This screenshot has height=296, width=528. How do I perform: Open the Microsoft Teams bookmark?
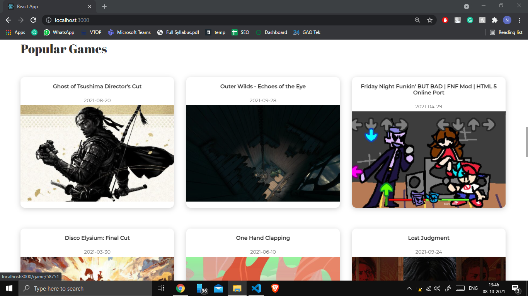click(x=129, y=32)
